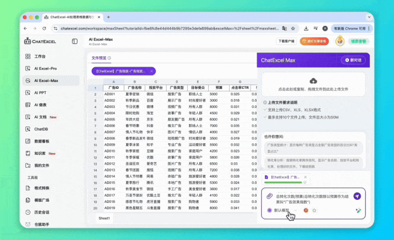Open ChatDB in sidebar

pos(41,129)
